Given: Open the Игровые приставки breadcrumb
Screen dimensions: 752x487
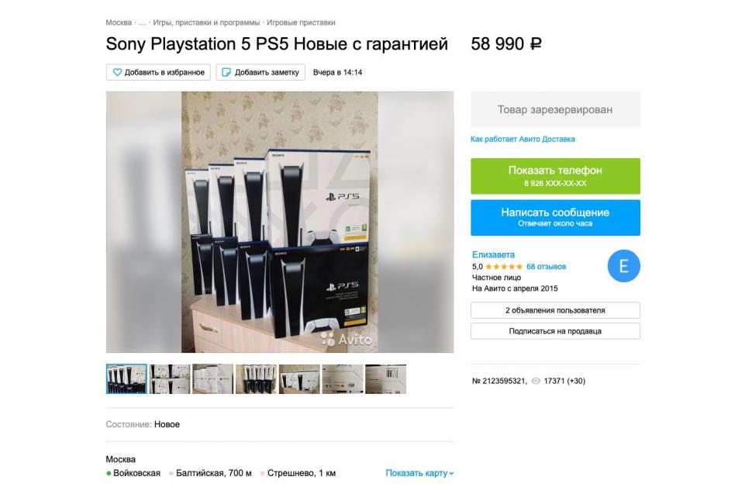Looking at the screenshot, I should tap(301, 22).
